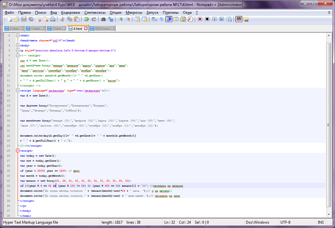The image size is (335, 228).
Task: Open Find with the binoculars icon
Action: coord(104,19)
